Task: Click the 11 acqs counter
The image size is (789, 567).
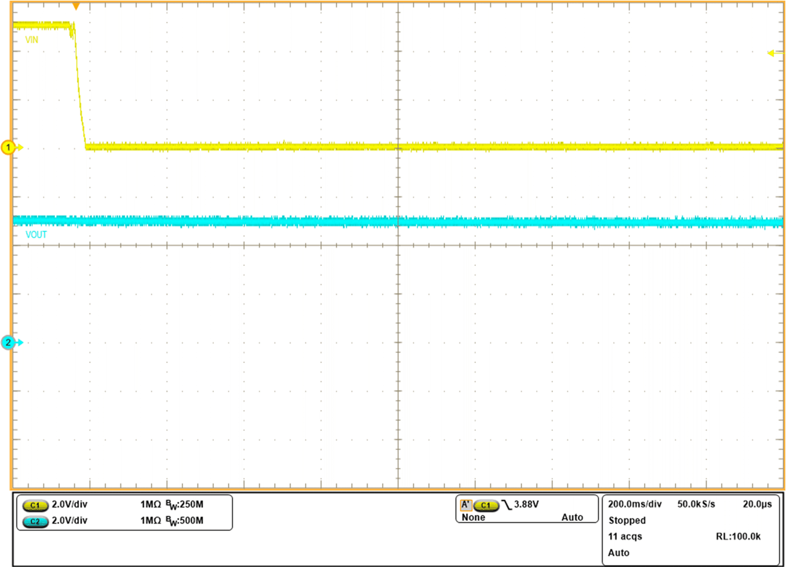Action: (625, 536)
